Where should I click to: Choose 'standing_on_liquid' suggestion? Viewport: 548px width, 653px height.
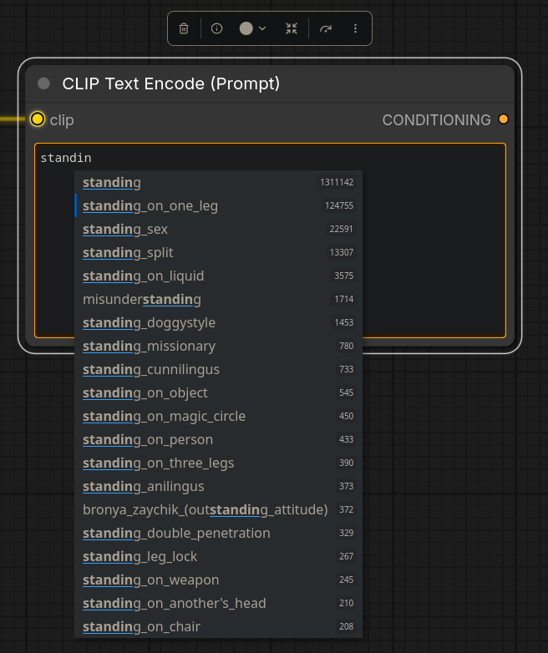pos(218,276)
